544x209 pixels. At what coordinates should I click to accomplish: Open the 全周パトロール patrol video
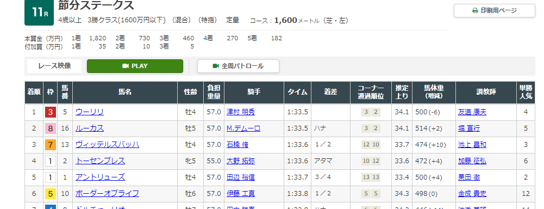point(238,66)
